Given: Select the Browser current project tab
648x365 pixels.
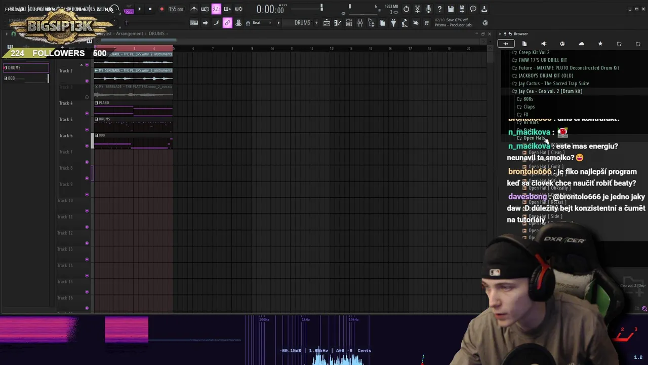Looking at the screenshot, I should 524,44.
